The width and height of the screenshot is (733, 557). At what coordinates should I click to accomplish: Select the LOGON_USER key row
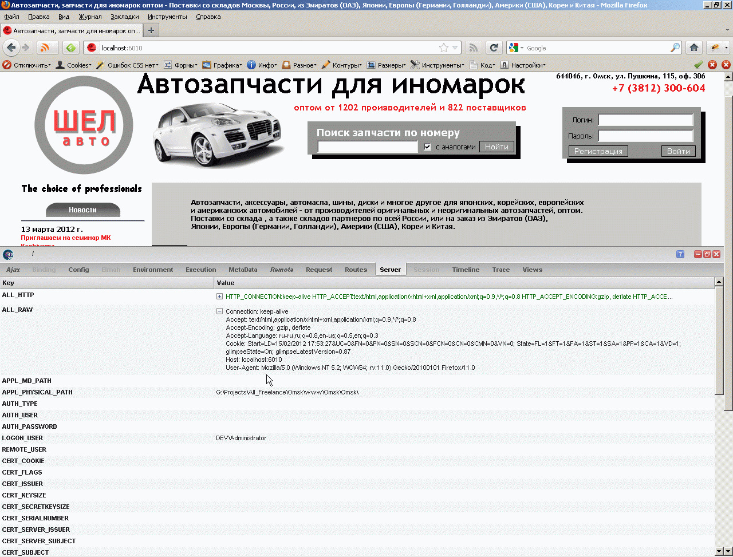tap(357, 438)
